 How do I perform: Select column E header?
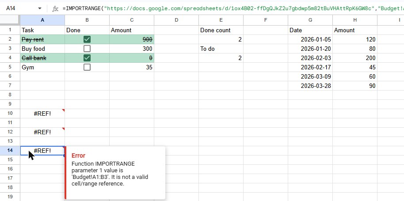click(x=221, y=20)
